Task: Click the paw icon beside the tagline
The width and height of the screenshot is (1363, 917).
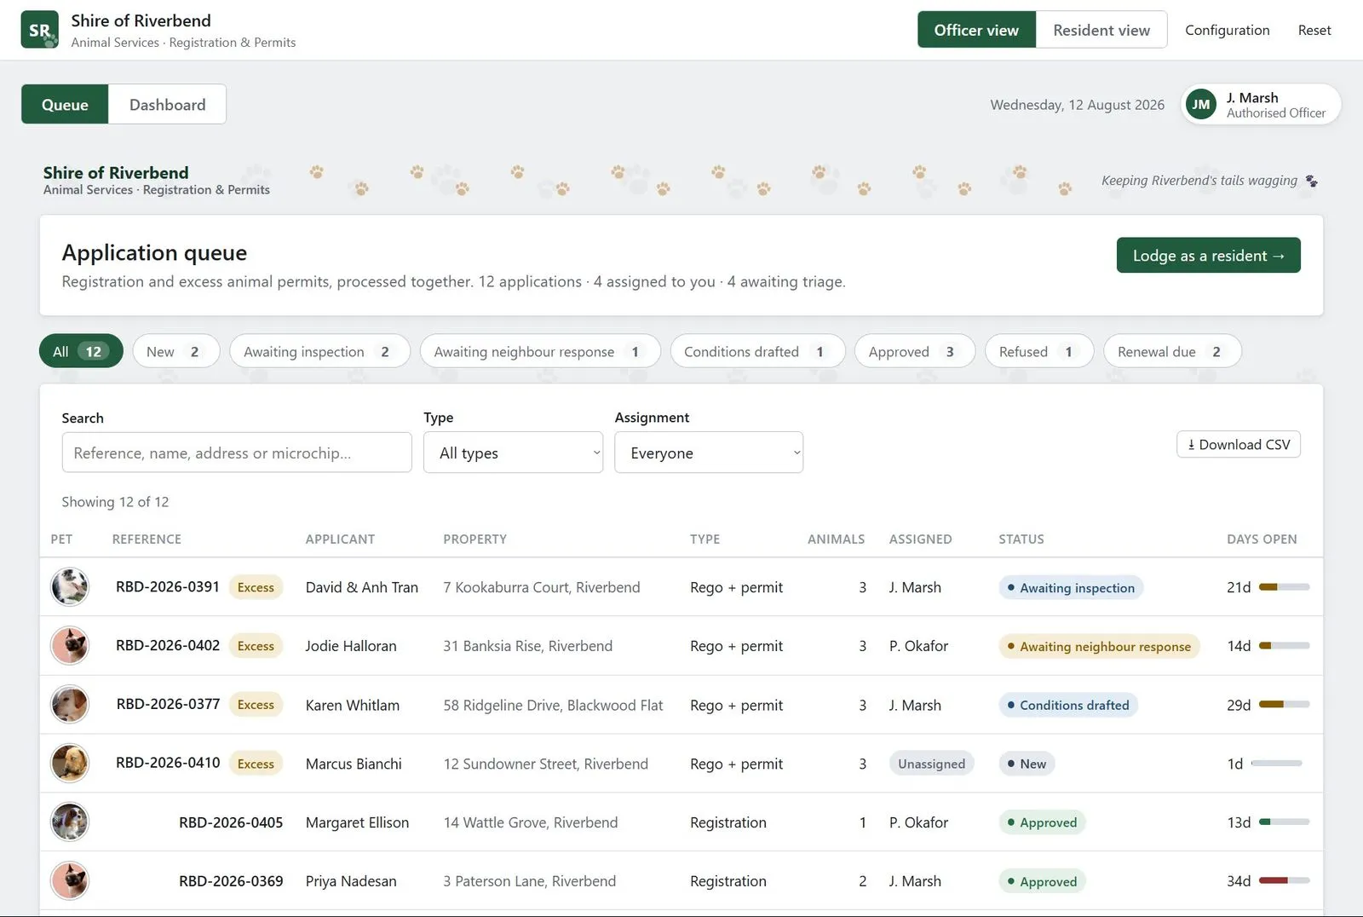Action: coord(1312,181)
